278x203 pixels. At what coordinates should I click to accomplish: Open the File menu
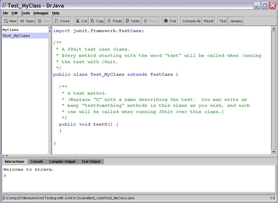click(x=5, y=13)
